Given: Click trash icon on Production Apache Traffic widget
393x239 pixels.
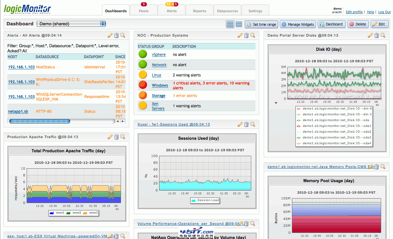Looking at the screenshot, I should [x=116, y=137].
